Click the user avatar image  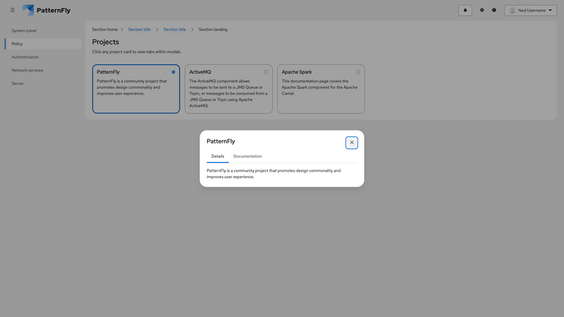[513, 11]
